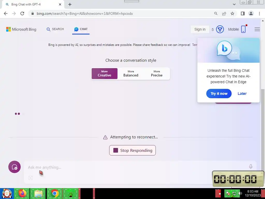Viewport: 265px width, 199px height.
Task: Open the Mobile phone icon
Action: 243,29
